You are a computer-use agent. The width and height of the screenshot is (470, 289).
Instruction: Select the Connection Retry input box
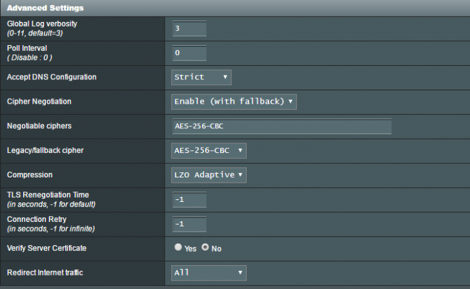click(x=189, y=224)
